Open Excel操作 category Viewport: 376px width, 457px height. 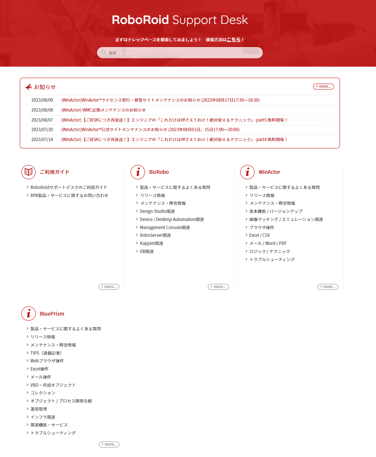[x=39, y=369]
